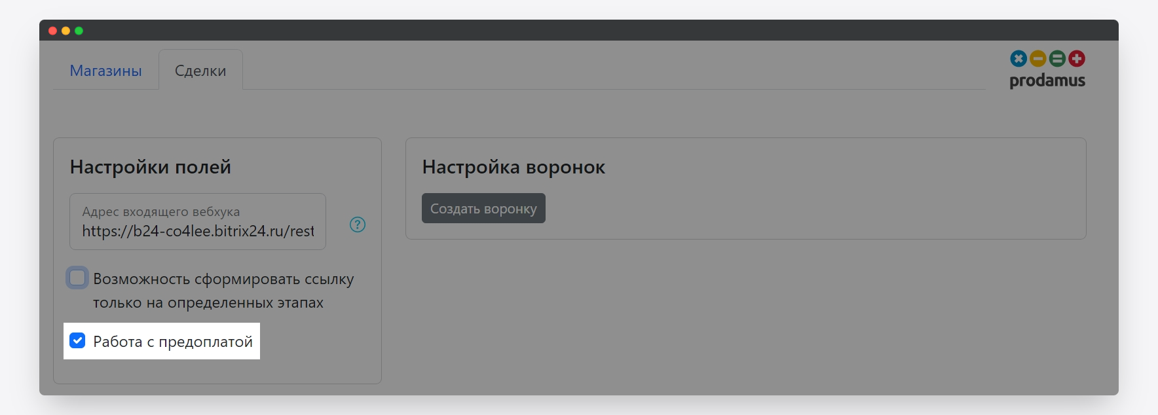Click the blue cross circle in Prodamus logo
The width and height of the screenshot is (1158, 415).
point(1018,59)
